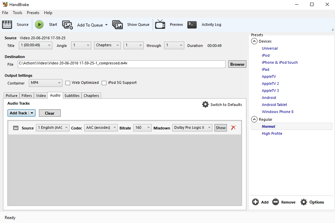Image resolution: width=335 pixels, height=223 pixels.
Task: Switch to the Subtitles tab
Action: coord(72,96)
